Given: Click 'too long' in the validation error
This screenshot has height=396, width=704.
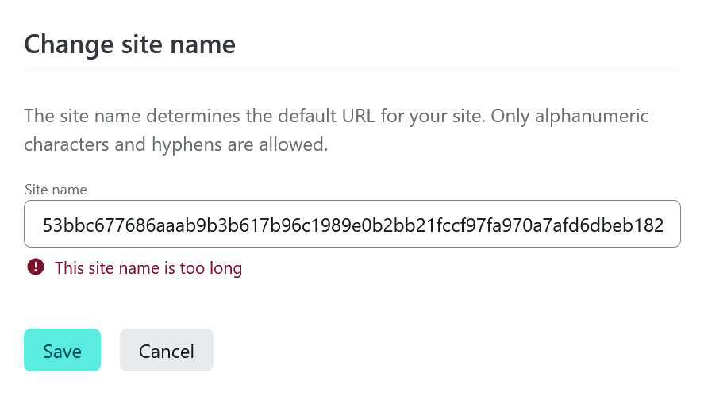Looking at the screenshot, I should coord(210,268).
